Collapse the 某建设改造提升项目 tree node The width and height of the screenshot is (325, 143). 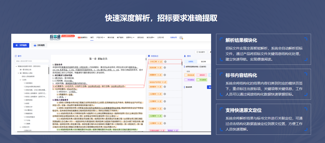tap(16, 66)
